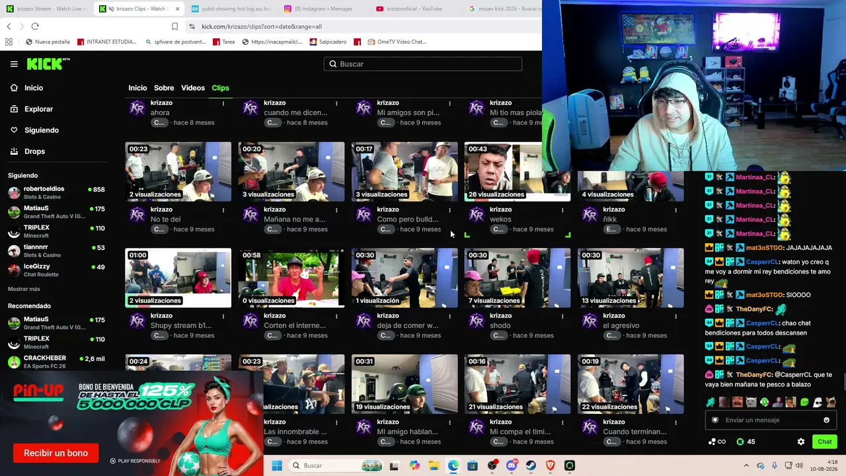Open the Windows Start menu

pos(277,465)
